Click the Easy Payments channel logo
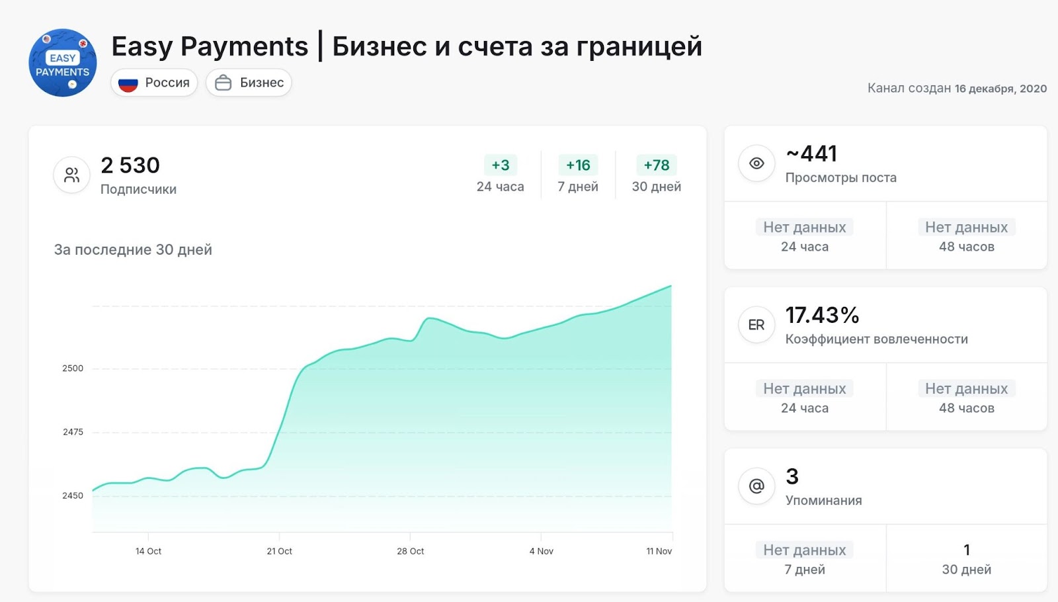Viewport: 1058px width, 602px height. click(x=63, y=63)
